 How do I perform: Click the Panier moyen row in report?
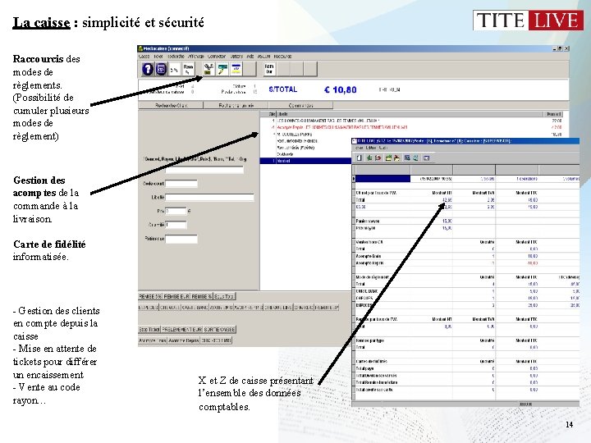tap(466, 221)
